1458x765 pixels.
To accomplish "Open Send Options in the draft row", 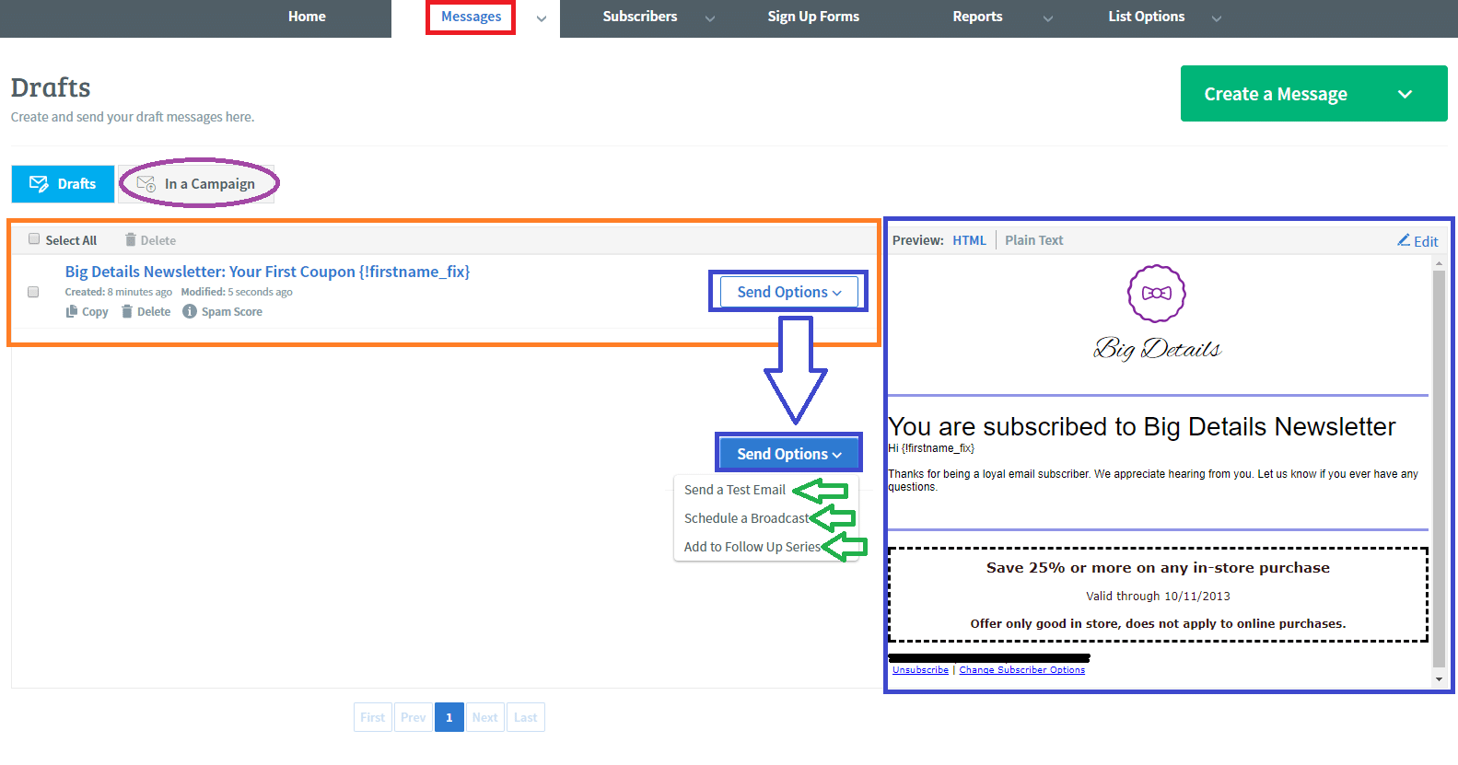I will 788,292.
